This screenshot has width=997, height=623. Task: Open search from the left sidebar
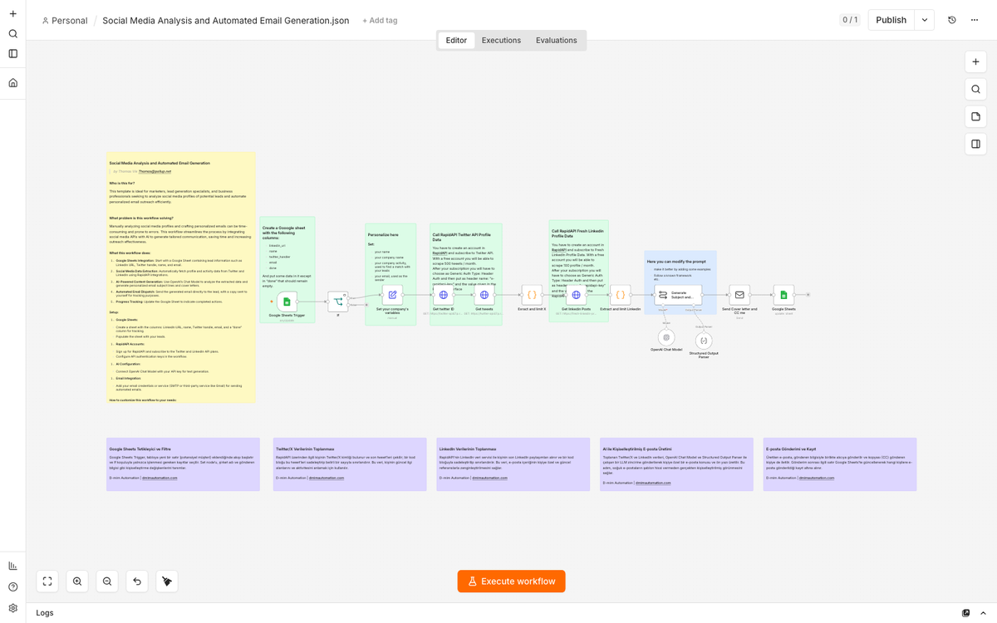12,34
